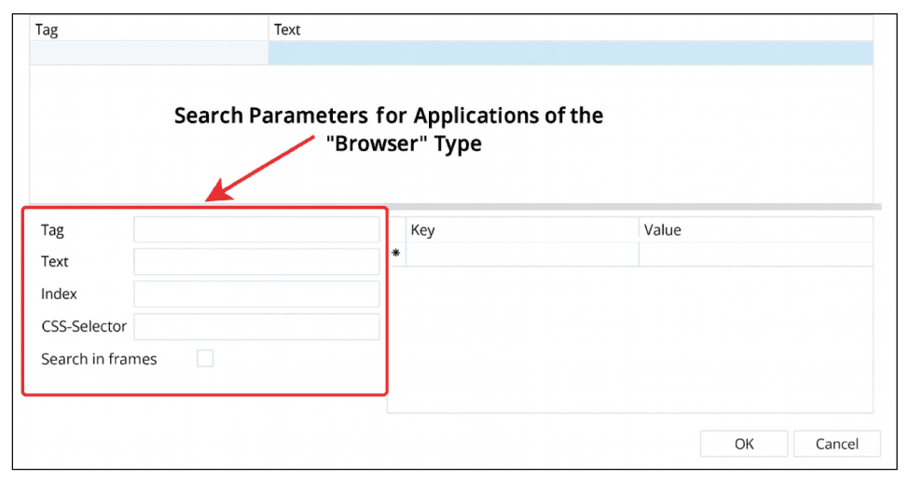Enable the Search in frames checkbox
The image size is (909, 480).
(x=205, y=359)
